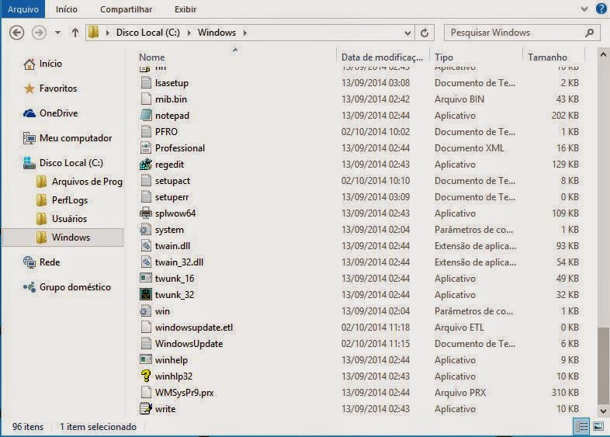Expand the chevron after Windows breadcrumb
This screenshot has height=437, width=610.
click(x=245, y=33)
